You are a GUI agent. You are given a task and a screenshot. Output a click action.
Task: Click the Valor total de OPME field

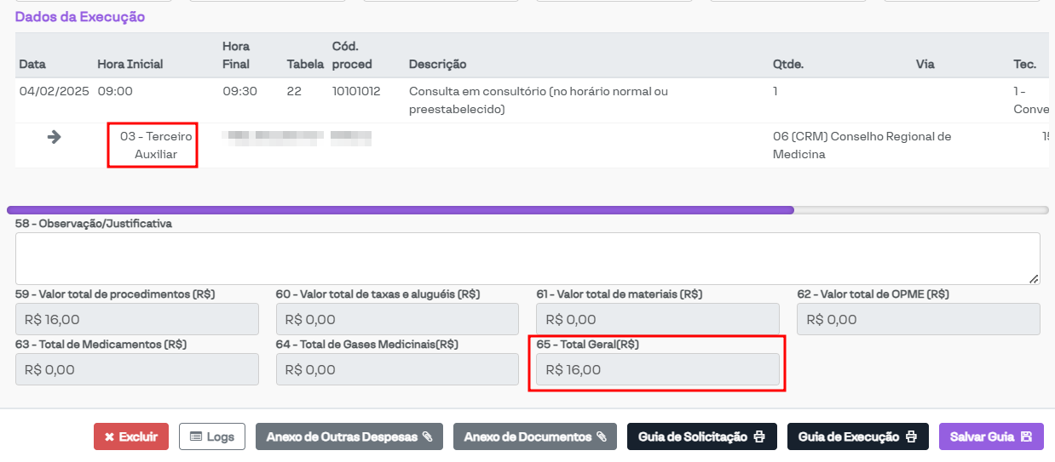[x=918, y=319]
